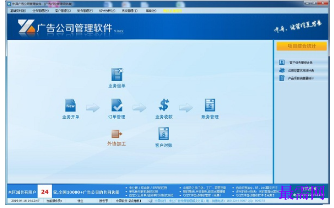Open the 外协加工 outsourcing icon
Image resolution: width=334 pixels, height=208 pixels.
click(117, 134)
